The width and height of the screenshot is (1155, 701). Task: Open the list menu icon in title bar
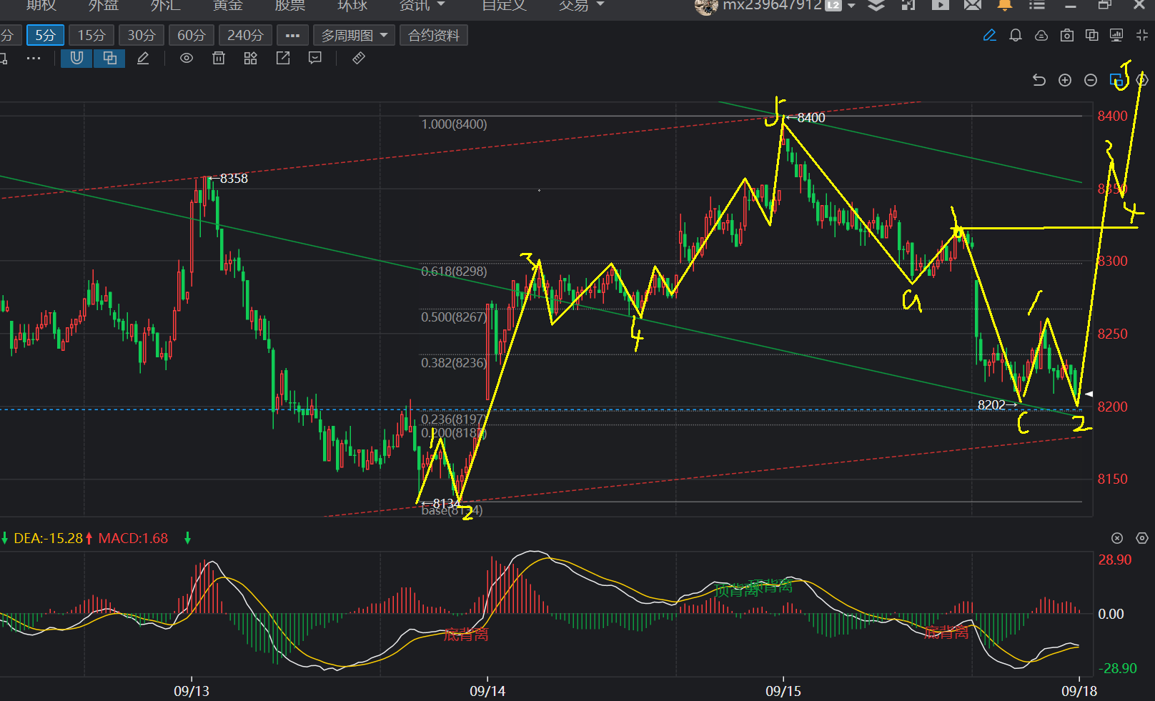[x=1037, y=6]
